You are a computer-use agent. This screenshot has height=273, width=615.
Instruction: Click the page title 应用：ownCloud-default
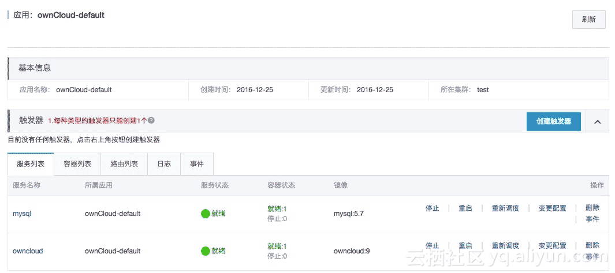coord(59,16)
